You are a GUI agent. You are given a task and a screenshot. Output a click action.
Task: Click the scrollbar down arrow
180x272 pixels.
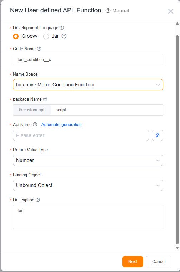tap(177, 248)
